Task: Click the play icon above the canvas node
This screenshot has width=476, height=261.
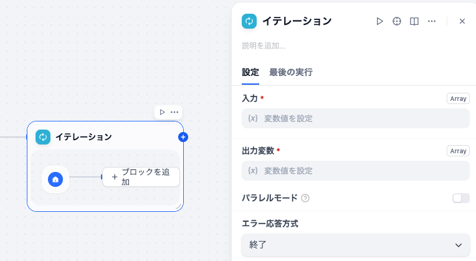Action: tap(162, 112)
